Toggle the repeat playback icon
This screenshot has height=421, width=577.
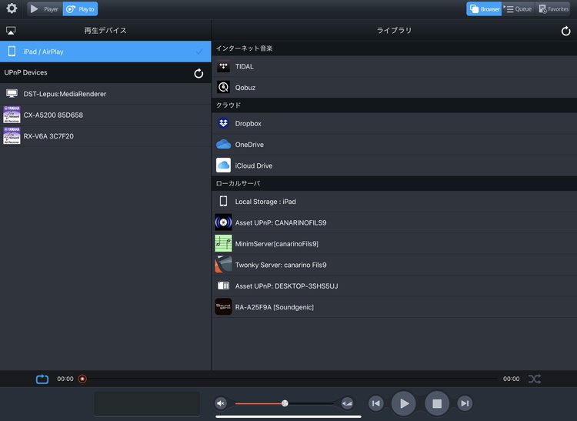pyautogui.click(x=42, y=379)
